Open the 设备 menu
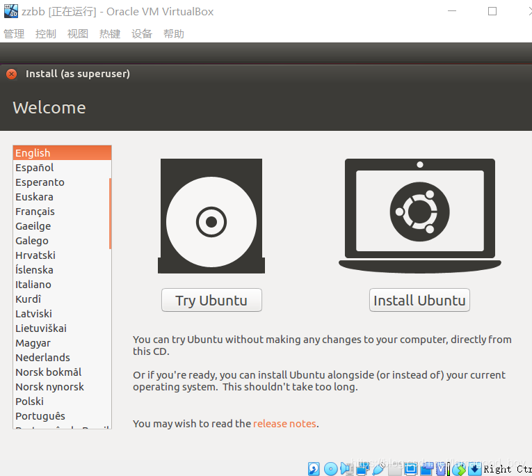Screen dimensions: 532x476 click(x=142, y=33)
